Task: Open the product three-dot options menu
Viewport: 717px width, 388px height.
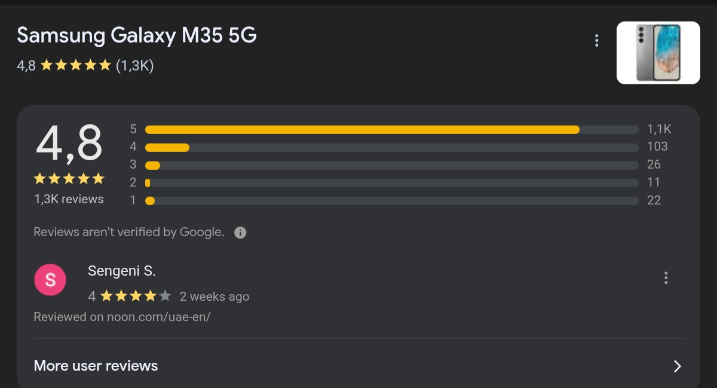Action: coord(596,41)
